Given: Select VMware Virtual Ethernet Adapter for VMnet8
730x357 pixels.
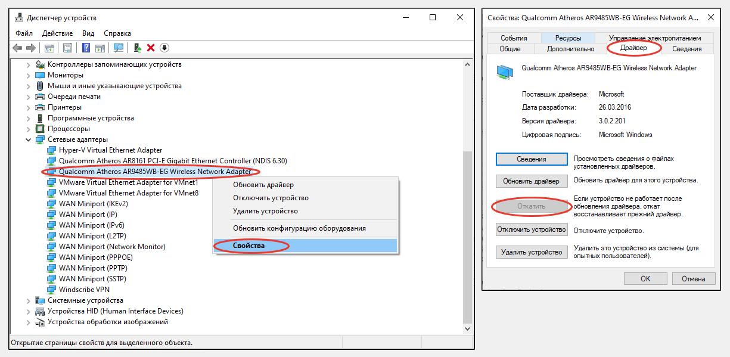Looking at the screenshot, I should tap(129, 193).
